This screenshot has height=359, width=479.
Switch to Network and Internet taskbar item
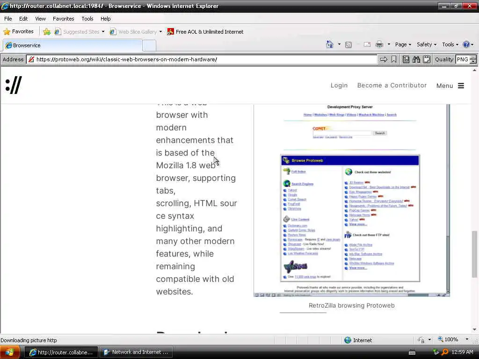[x=136, y=352]
